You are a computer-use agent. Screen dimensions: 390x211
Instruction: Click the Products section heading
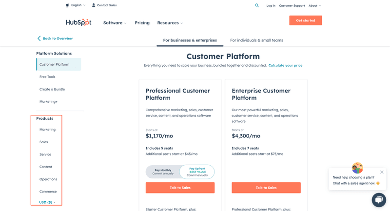tap(45, 118)
